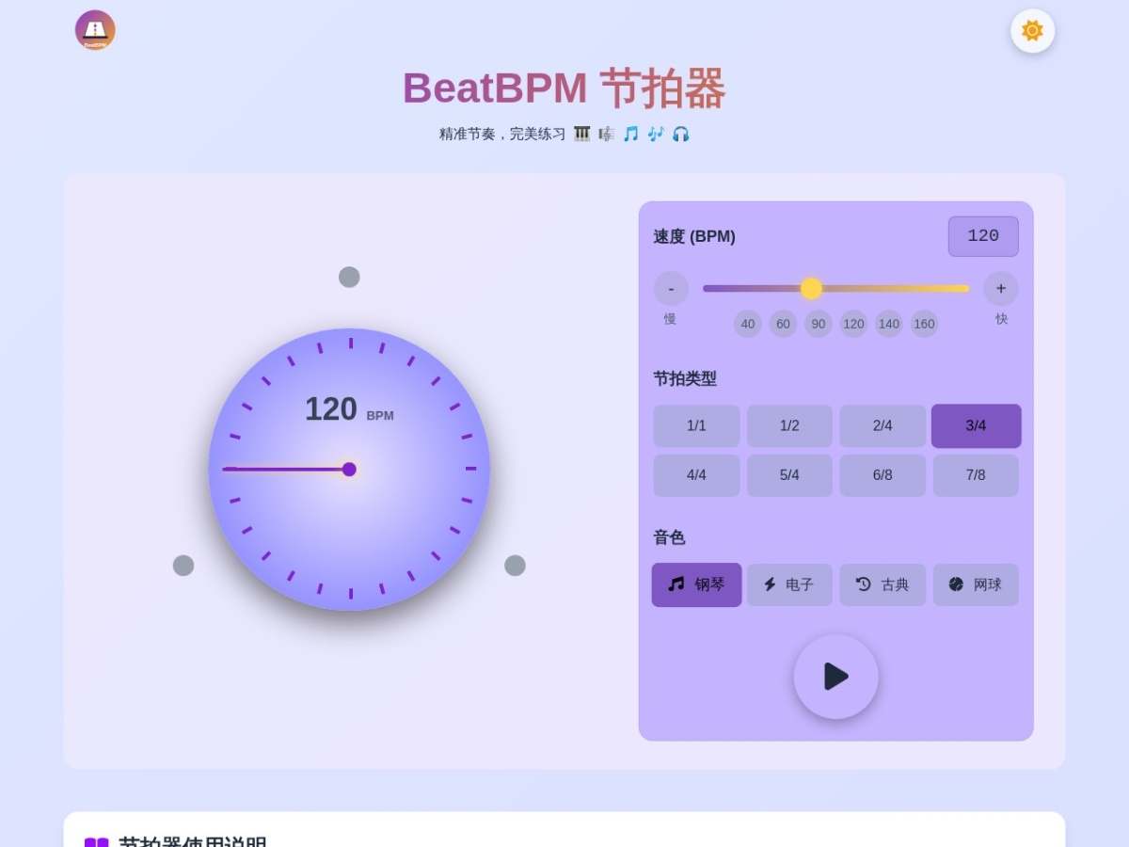Choose the 钢琴 piano sound
This screenshot has height=847, width=1129.
point(697,584)
